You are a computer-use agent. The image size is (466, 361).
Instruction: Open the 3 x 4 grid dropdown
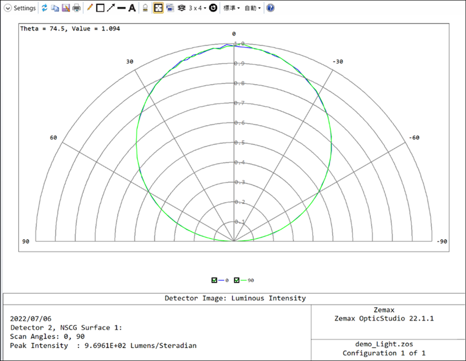[197, 8]
